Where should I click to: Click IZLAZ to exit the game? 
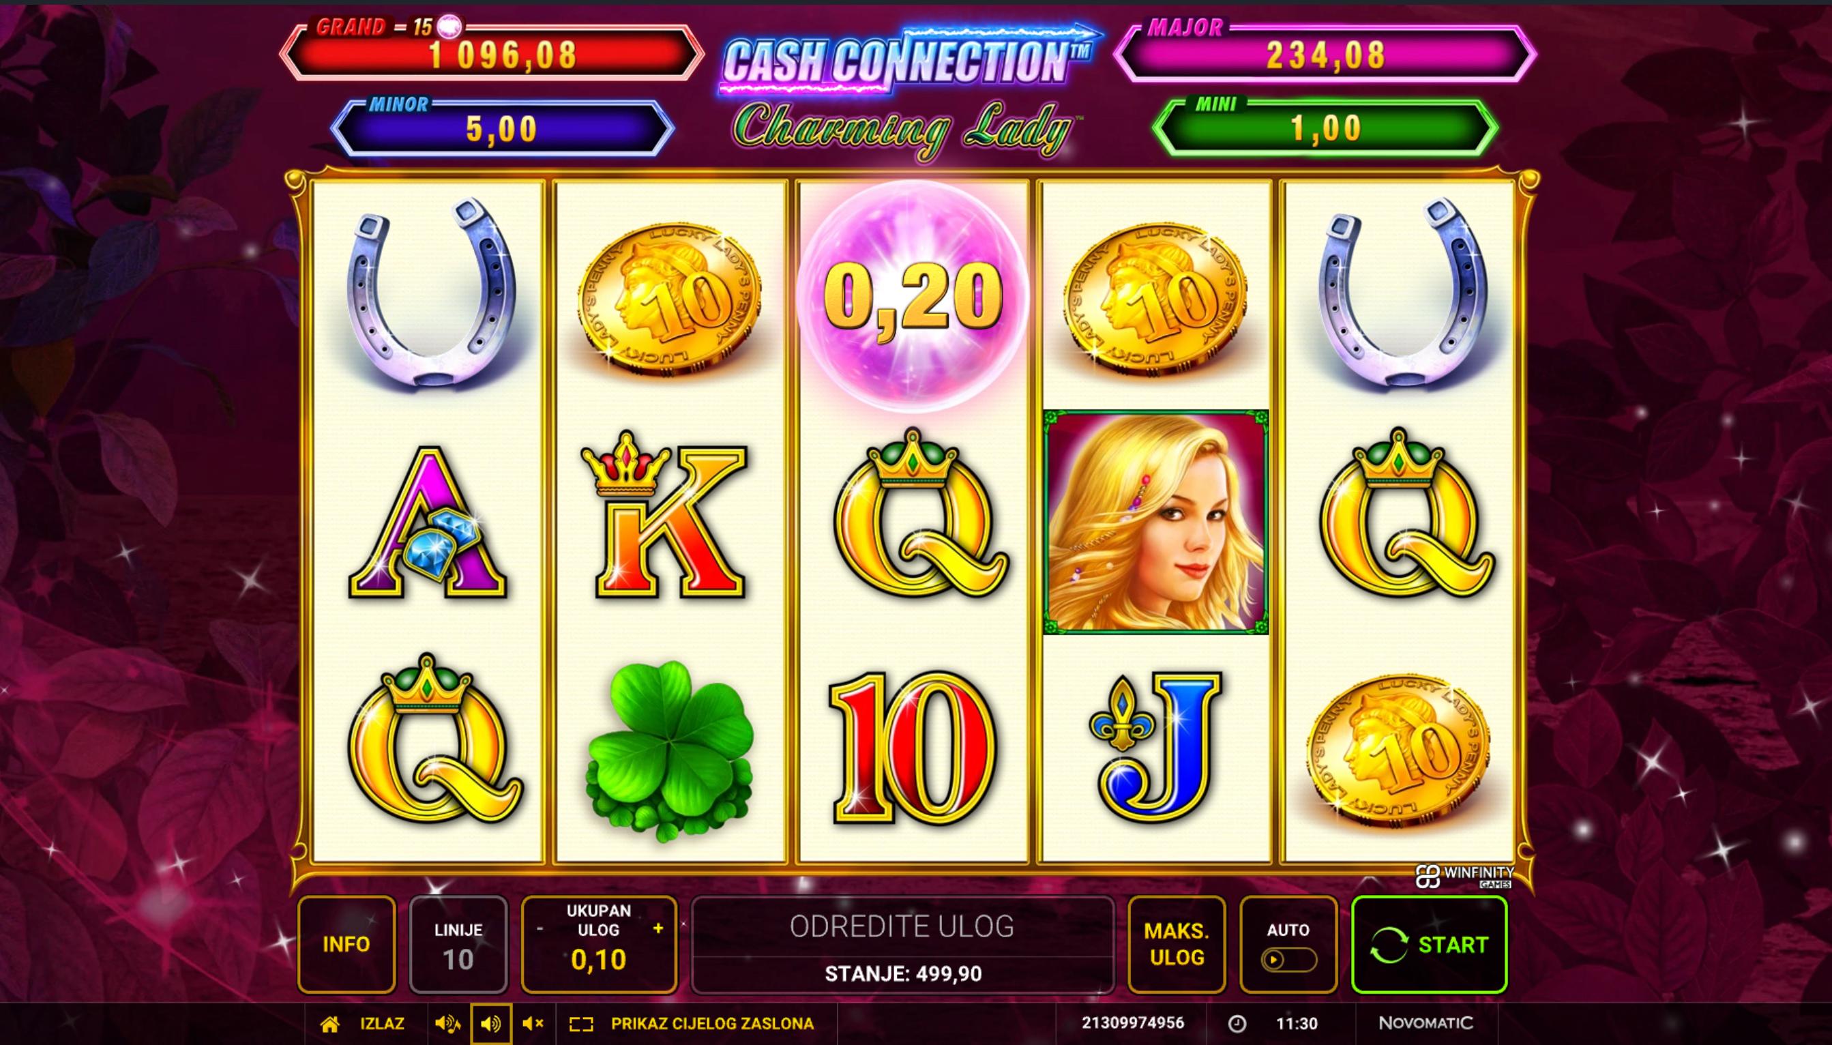381,1023
